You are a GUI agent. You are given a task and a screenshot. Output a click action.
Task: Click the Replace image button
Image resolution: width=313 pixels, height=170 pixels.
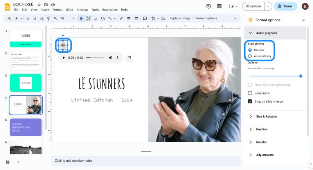(x=180, y=18)
